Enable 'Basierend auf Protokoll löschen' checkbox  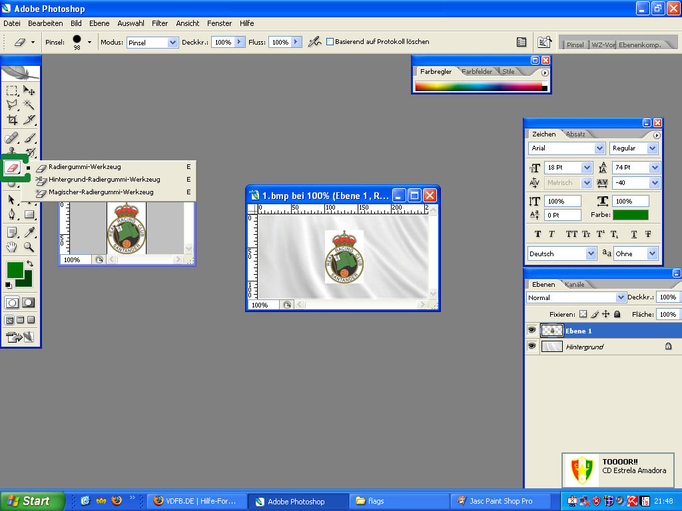[330, 42]
